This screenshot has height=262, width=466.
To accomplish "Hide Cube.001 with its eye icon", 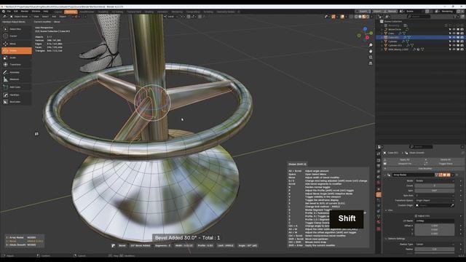I will click(x=454, y=37).
